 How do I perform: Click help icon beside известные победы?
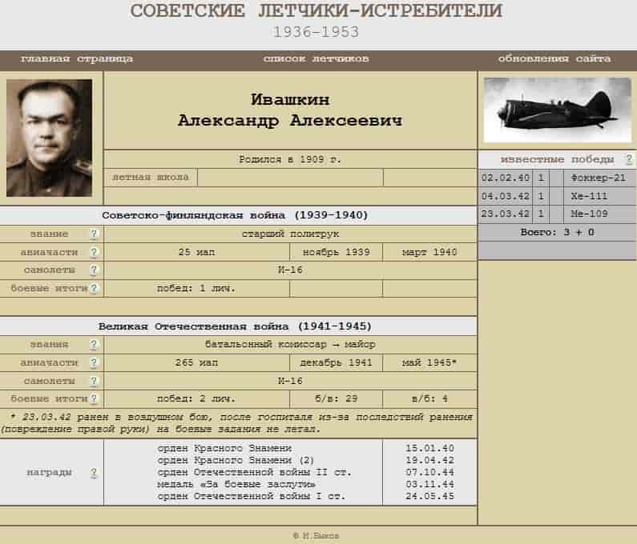(628, 160)
